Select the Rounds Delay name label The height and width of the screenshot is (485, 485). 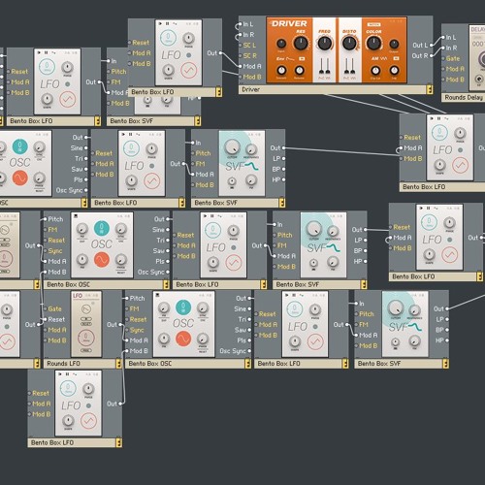tap(464, 97)
